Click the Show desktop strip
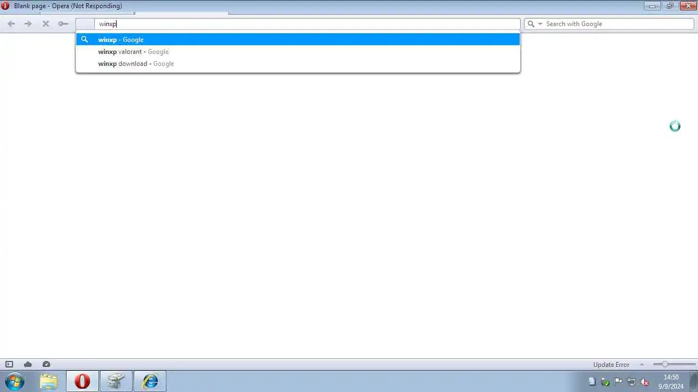698x392 pixels. click(x=694, y=381)
